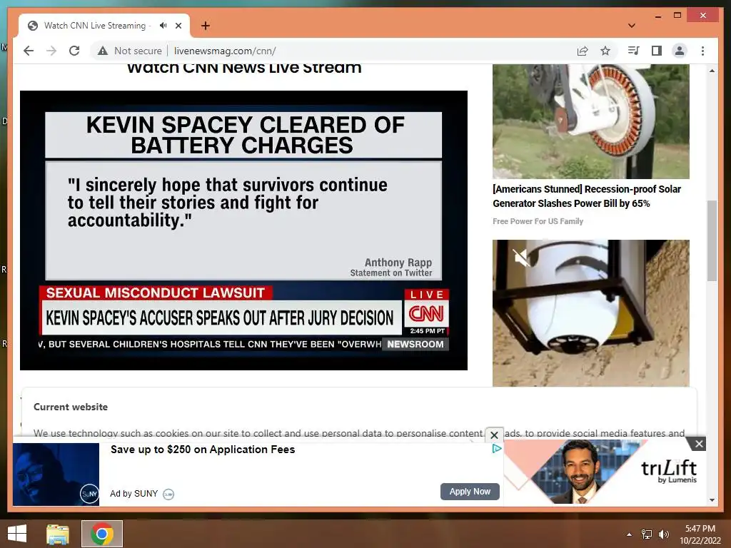Click the CNN live video player
This screenshot has width=731, height=548.
click(243, 230)
